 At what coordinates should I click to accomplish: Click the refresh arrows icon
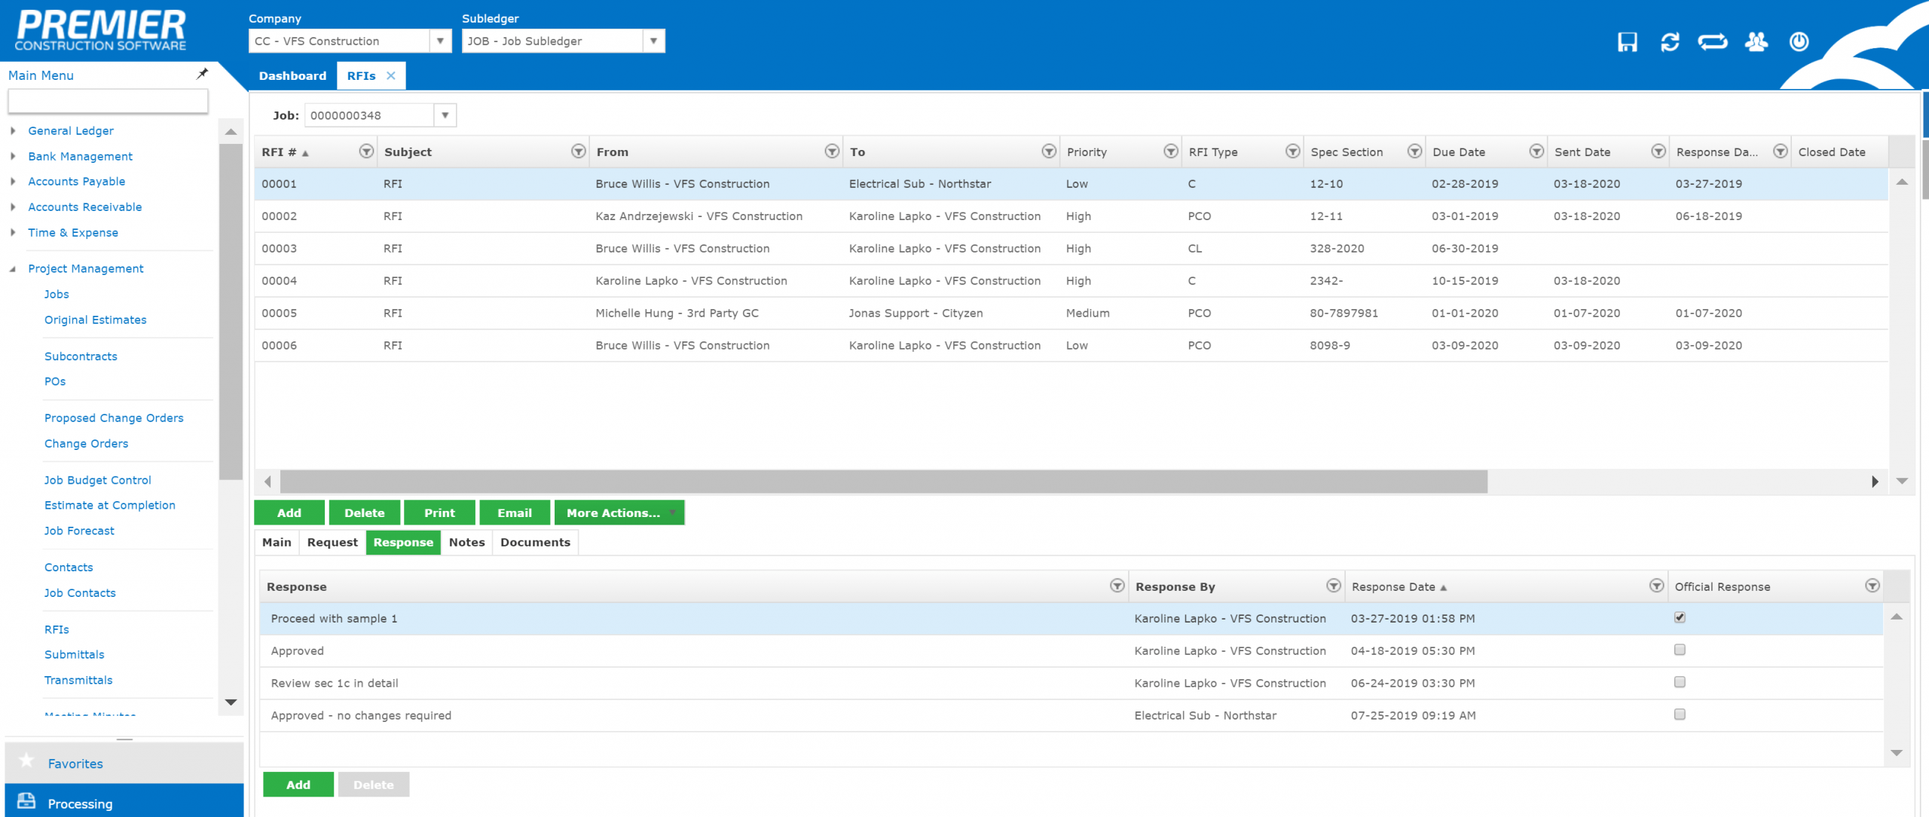click(x=1670, y=42)
